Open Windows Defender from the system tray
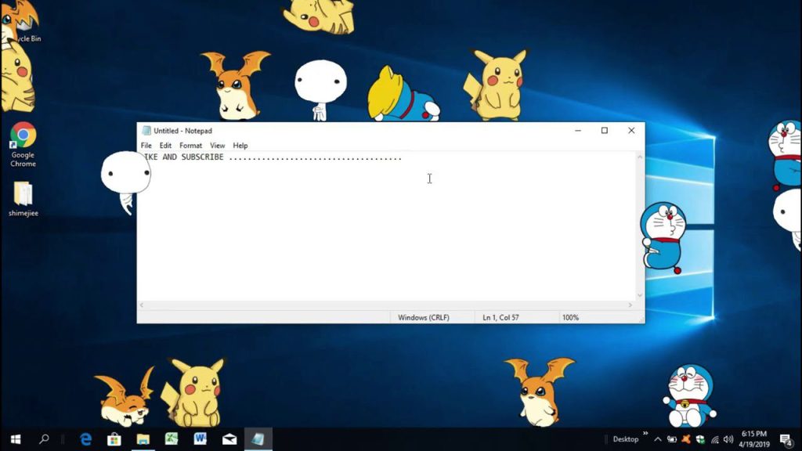The image size is (802, 451). (x=700, y=439)
